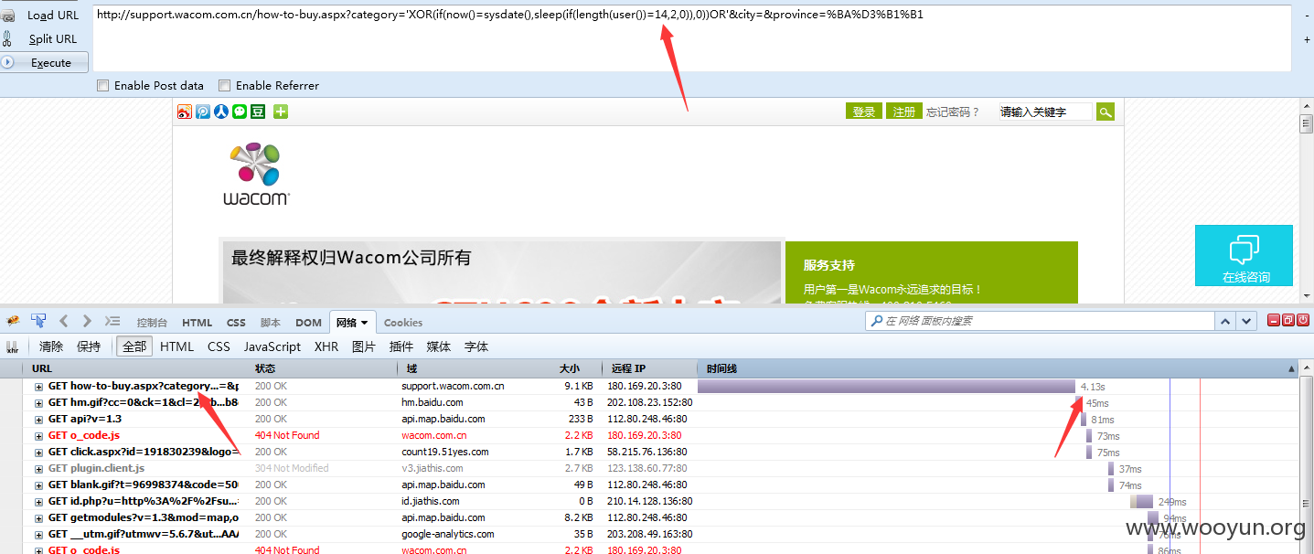Share via the Tencent Weibo icon
The image size is (1314, 554).
[203, 112]
